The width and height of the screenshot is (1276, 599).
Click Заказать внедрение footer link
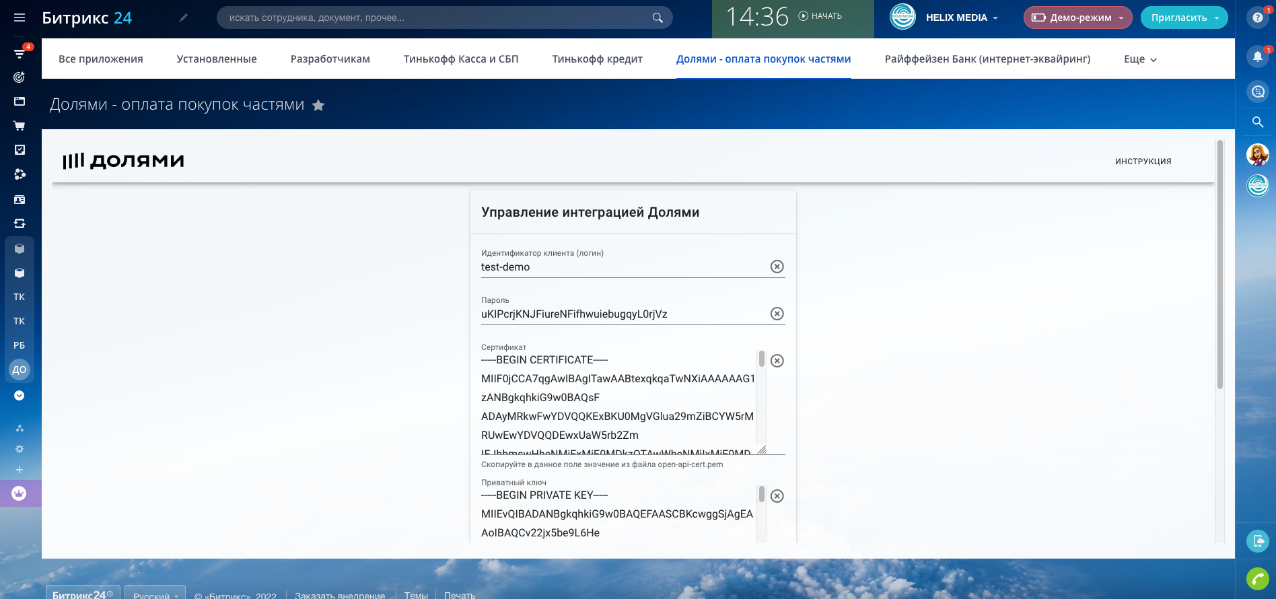[340, 595]
